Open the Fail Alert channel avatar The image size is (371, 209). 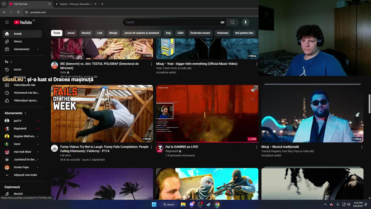54,148
